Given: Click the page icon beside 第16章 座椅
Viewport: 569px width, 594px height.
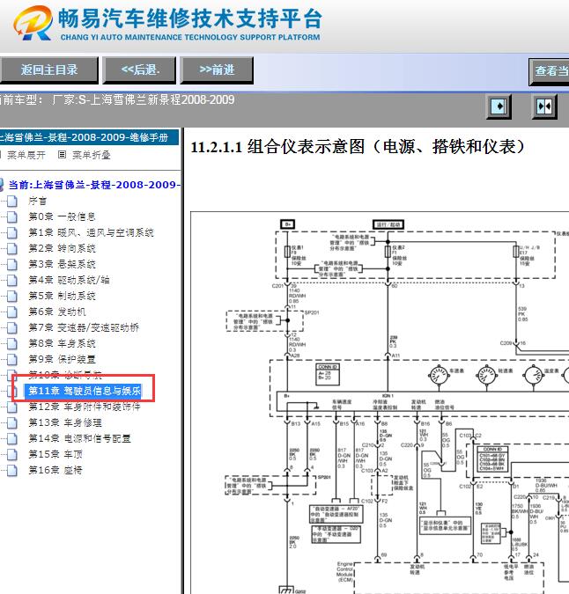Looking at the screenshot, I should [x=12, y=470].
